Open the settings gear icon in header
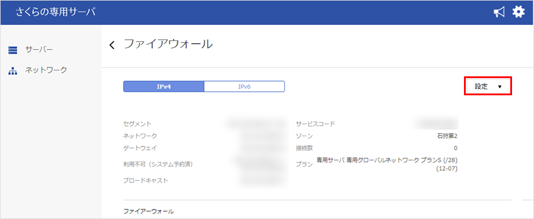This screenshot has height=219, width=534. (519, 12)
